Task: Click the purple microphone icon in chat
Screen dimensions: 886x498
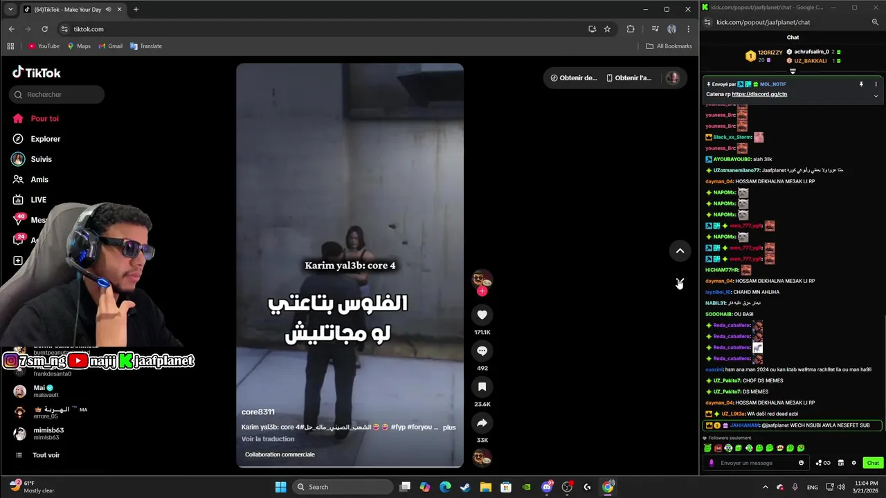Action: 712,463
